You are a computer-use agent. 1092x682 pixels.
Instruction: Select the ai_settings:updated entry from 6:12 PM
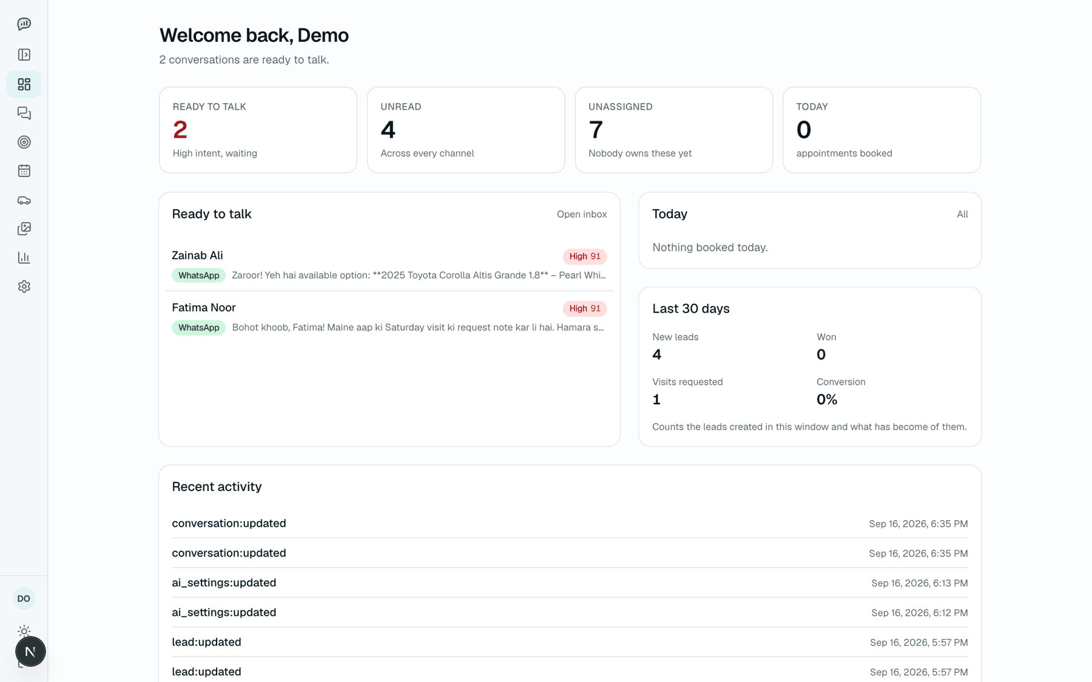(570, 612)
